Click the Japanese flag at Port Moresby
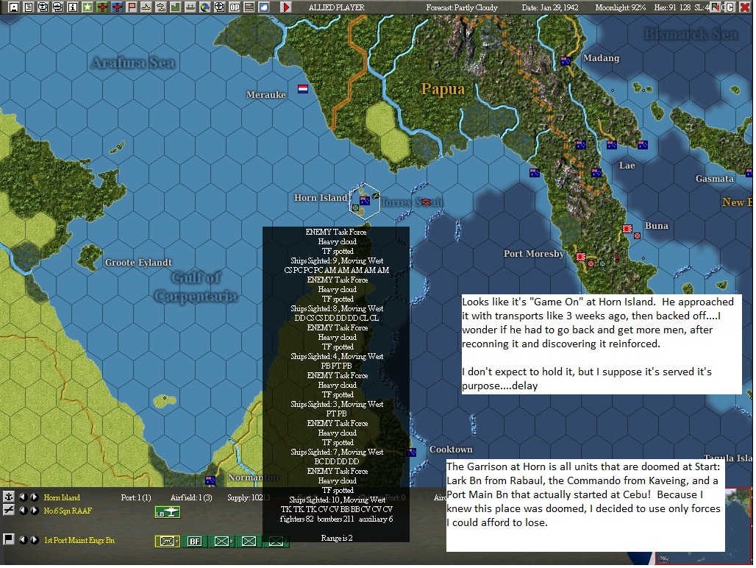 pos(581,257)
